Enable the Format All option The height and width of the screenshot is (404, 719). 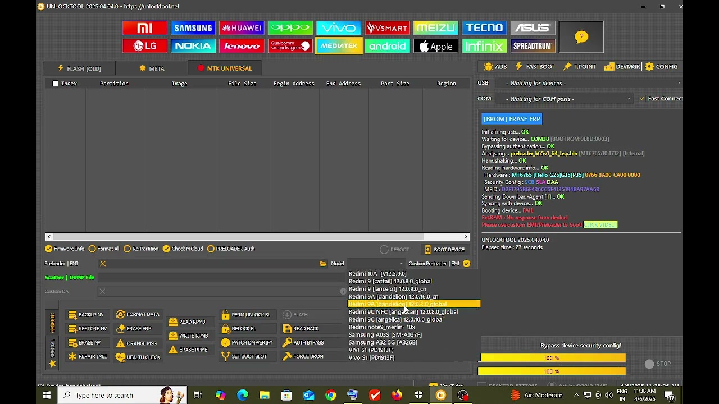tap(104, 249)
